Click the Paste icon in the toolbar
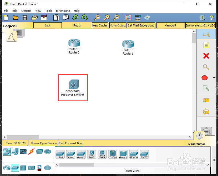 (66, 18)
